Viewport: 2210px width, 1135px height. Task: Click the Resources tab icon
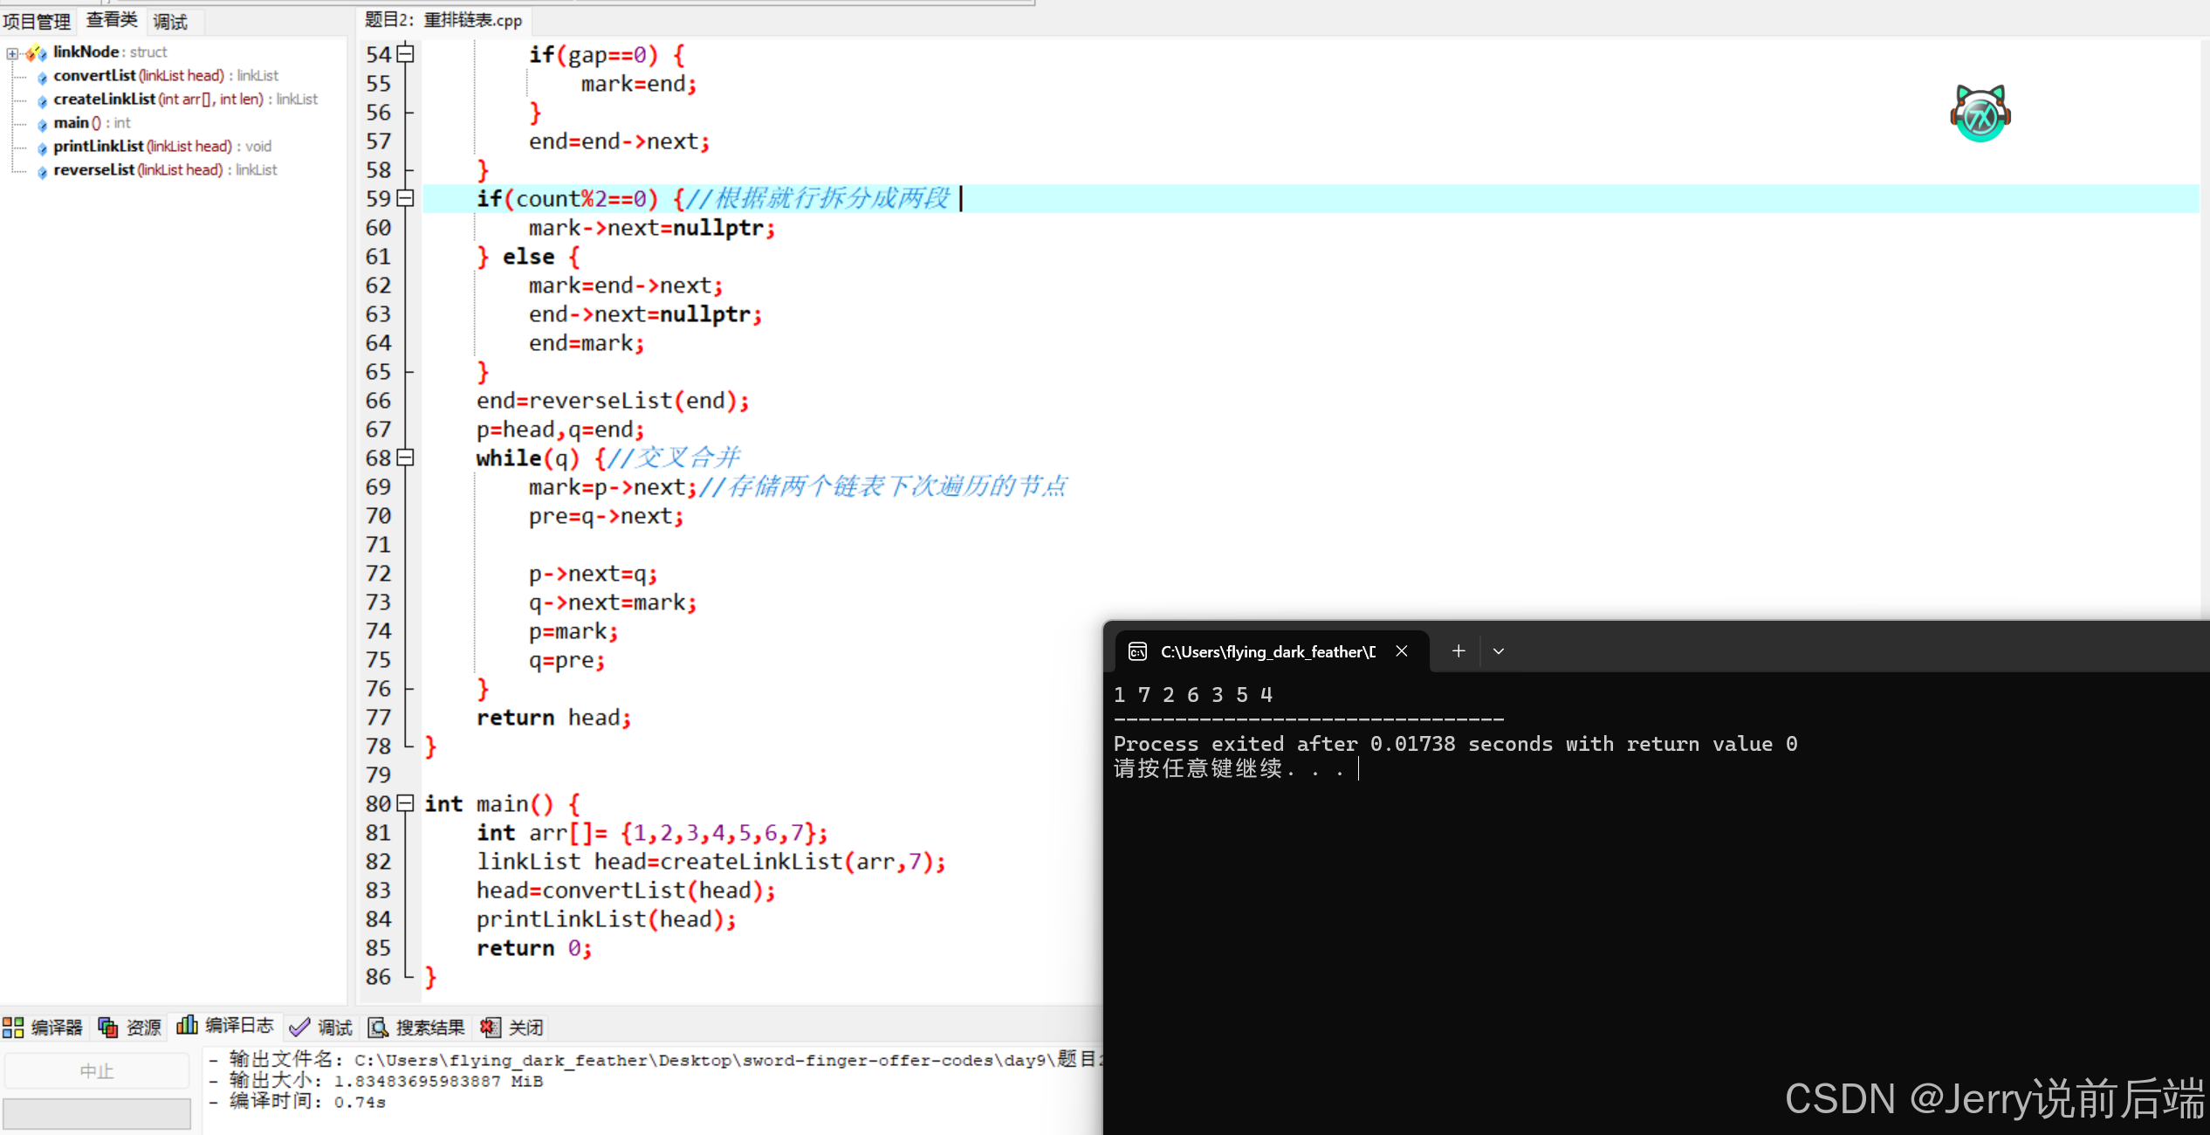click(108, 1028)
